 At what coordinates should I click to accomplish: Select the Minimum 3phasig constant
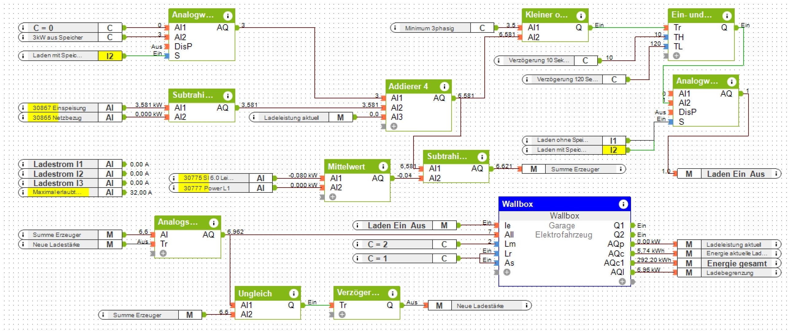coord(429,28)
